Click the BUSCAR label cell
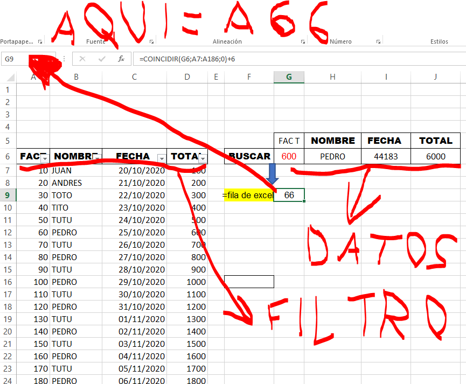 [249, 156]
